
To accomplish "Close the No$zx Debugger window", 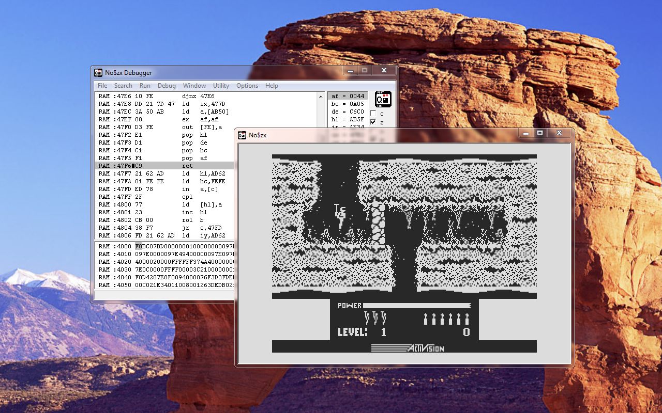I will tap(384, 70).
